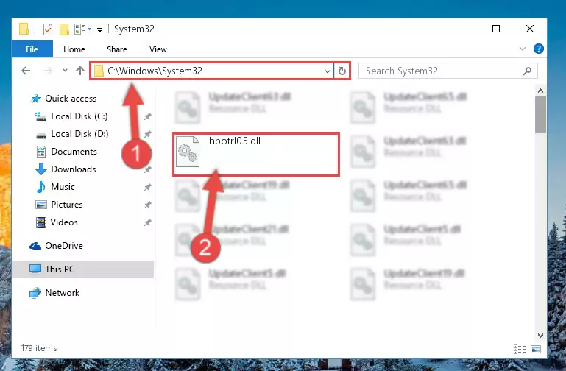The height and width of the screenshot is (371, 566).
Task: Select This PC in navigation pane
Action: coord(83,269)
